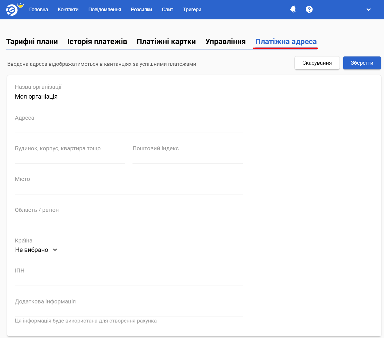384x338 pixels.
Task: Switch to the Платіжні картки tab
Action: [x=166, y=42]
